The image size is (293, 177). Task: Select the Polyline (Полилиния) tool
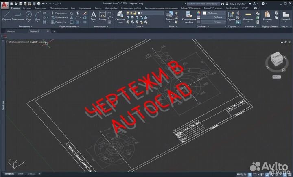pyautogui.click(x=18, y=16)
